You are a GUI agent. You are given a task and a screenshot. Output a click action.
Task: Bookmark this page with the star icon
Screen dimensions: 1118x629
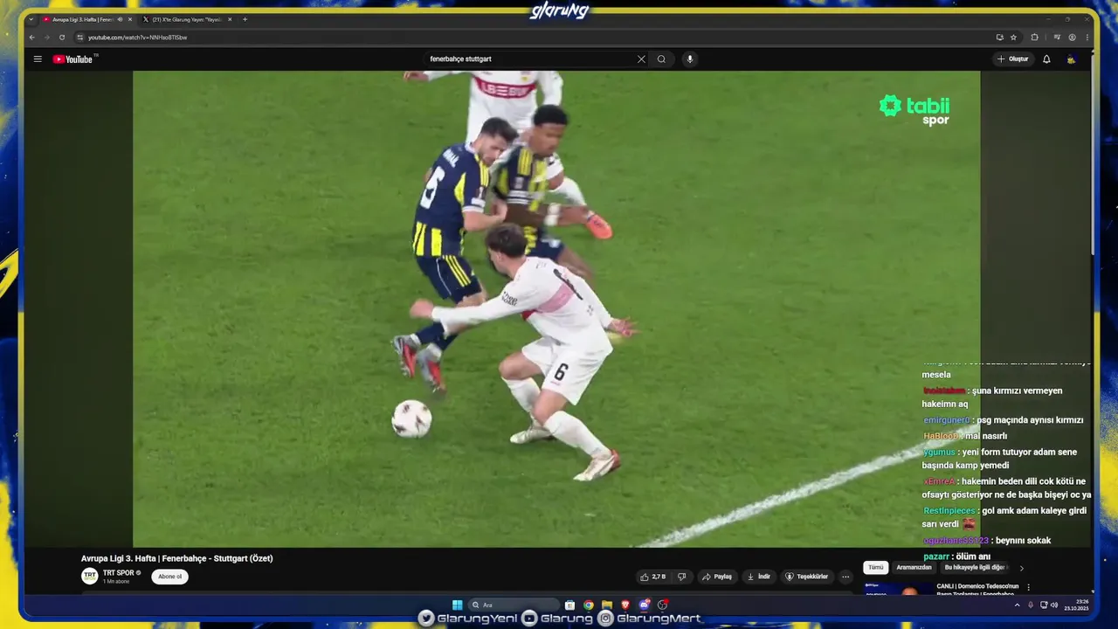pos(1013,38)
